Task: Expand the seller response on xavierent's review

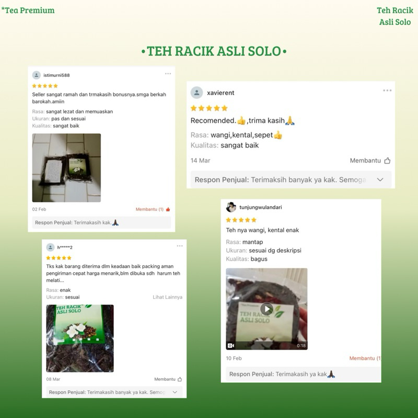Action: [x=380, y=180]
